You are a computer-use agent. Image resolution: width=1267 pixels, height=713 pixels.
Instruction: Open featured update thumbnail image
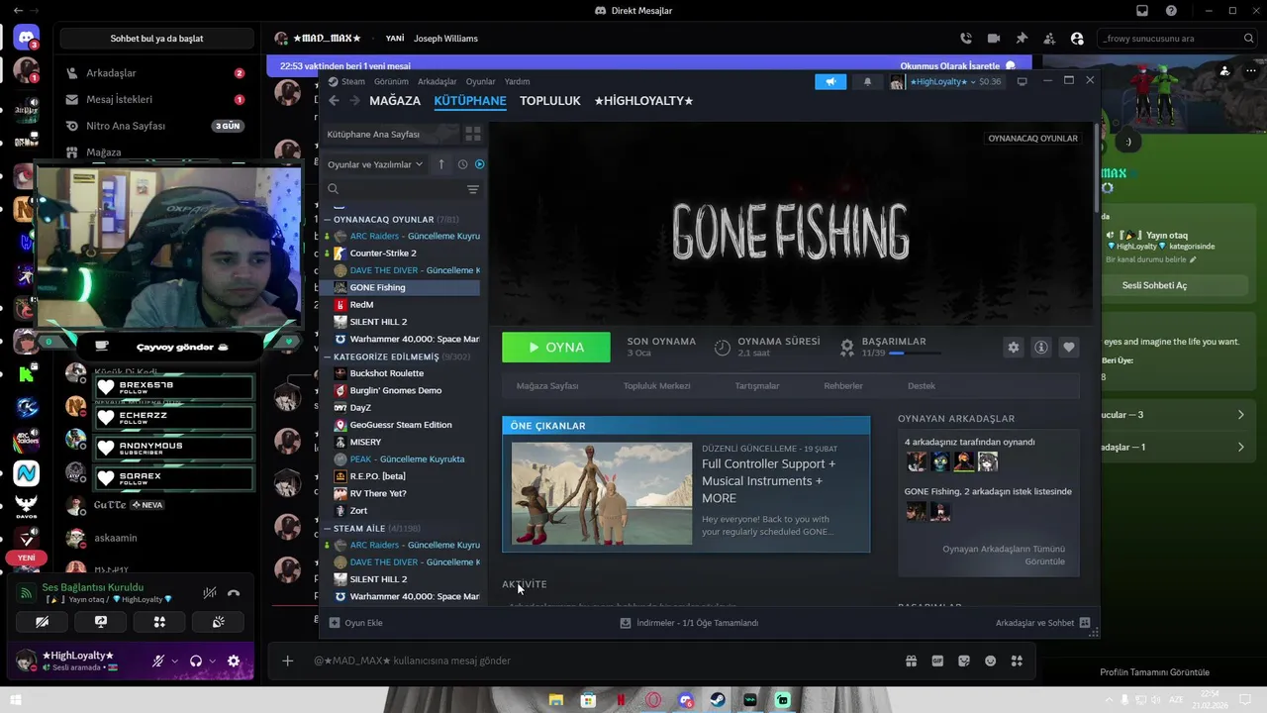[x=602, y=493]
